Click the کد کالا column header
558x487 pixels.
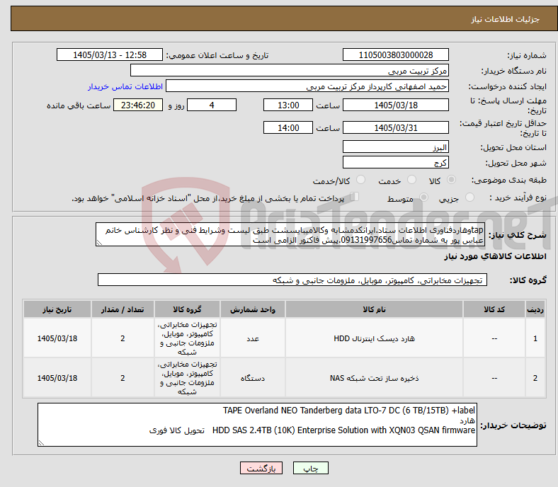(494, 309)
